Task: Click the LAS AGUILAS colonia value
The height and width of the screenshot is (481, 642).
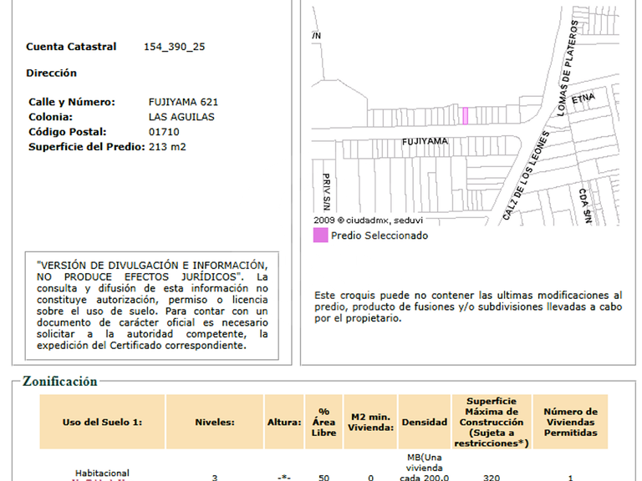Action: point(181,117)
